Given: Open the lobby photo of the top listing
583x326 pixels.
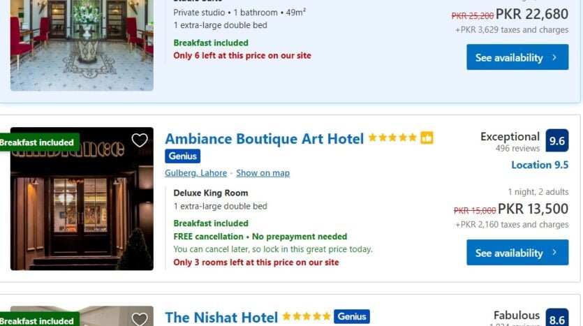Looking at the screenshot, I should [x=82, y=45].
